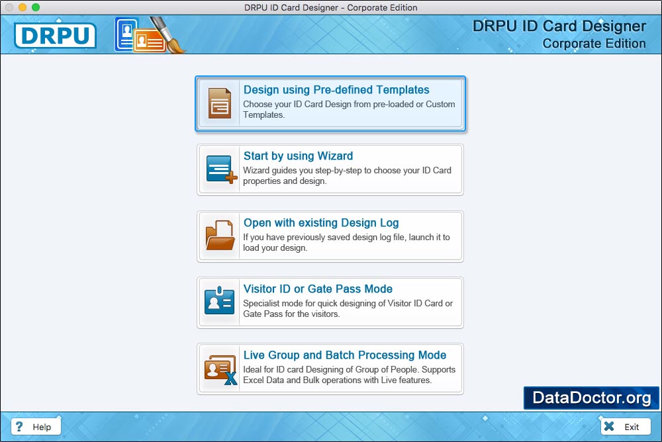Choose Start by using Wizard

coord(330,169)
